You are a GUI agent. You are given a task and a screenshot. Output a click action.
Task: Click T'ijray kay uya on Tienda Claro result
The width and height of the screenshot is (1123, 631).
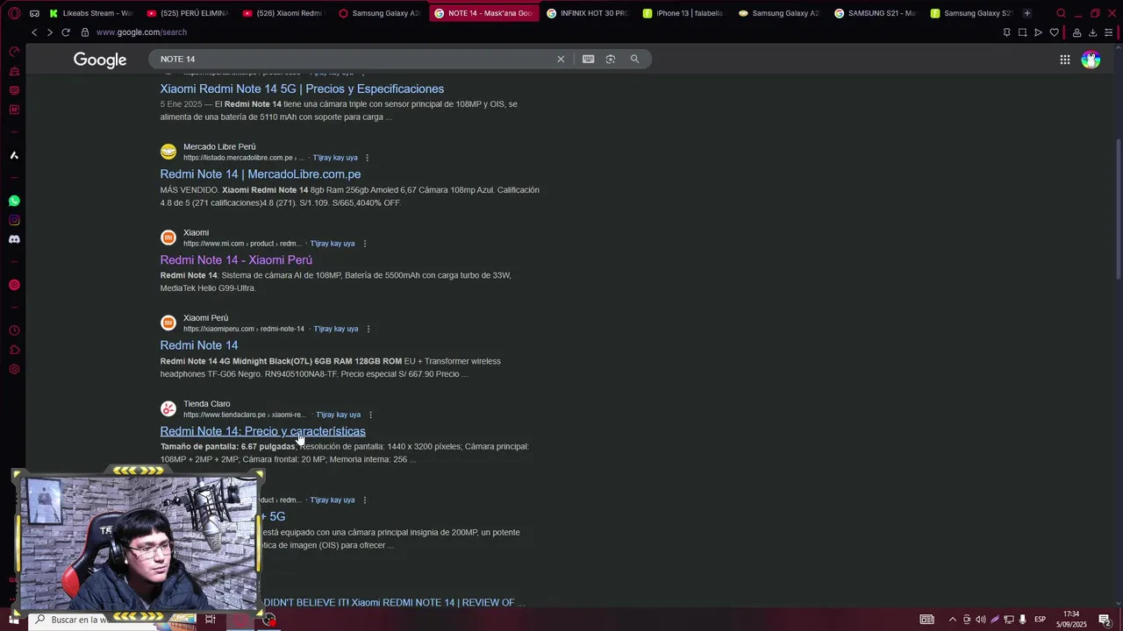click(339, 415)
